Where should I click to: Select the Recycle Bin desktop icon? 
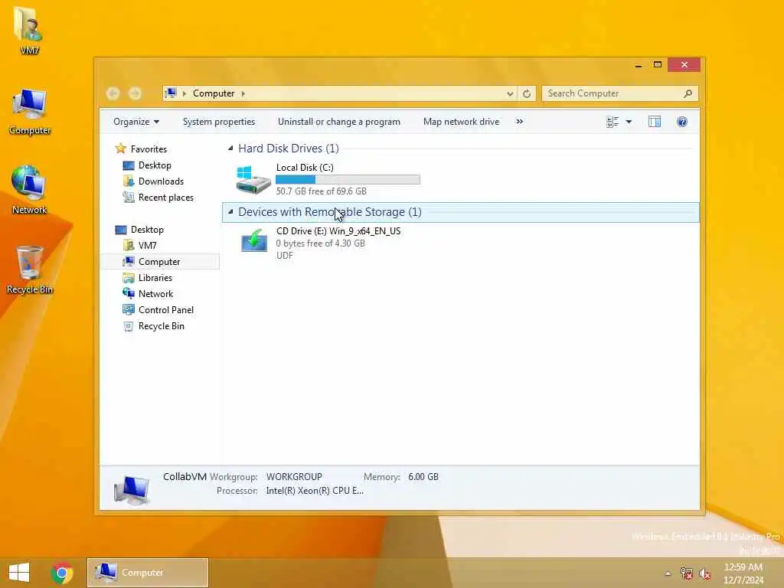click(30, 270)
